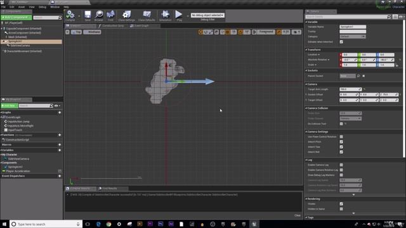Click the Top view mode button
The width and height of the screenshot is (406, 228).
(x=76, y=32)
